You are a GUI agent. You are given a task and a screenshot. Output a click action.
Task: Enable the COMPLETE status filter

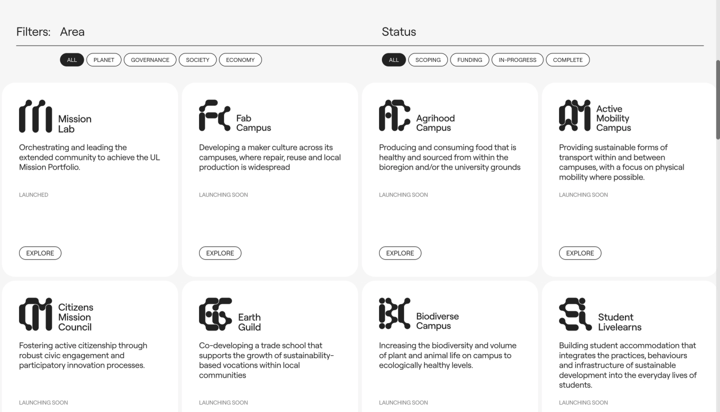(x=568, y=60)
